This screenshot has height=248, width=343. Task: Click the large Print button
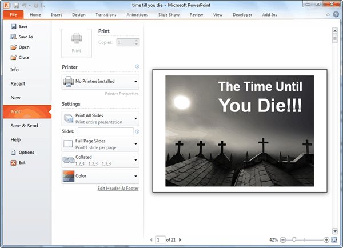coord(77,43)
